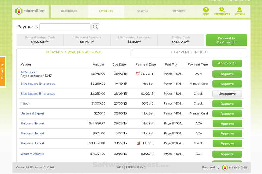
Task: Approve Universal Export $42,986.77 payment
Action: pyautogui.click(x=227, y=124)
